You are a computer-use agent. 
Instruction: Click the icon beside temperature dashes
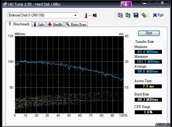[95, 15]
